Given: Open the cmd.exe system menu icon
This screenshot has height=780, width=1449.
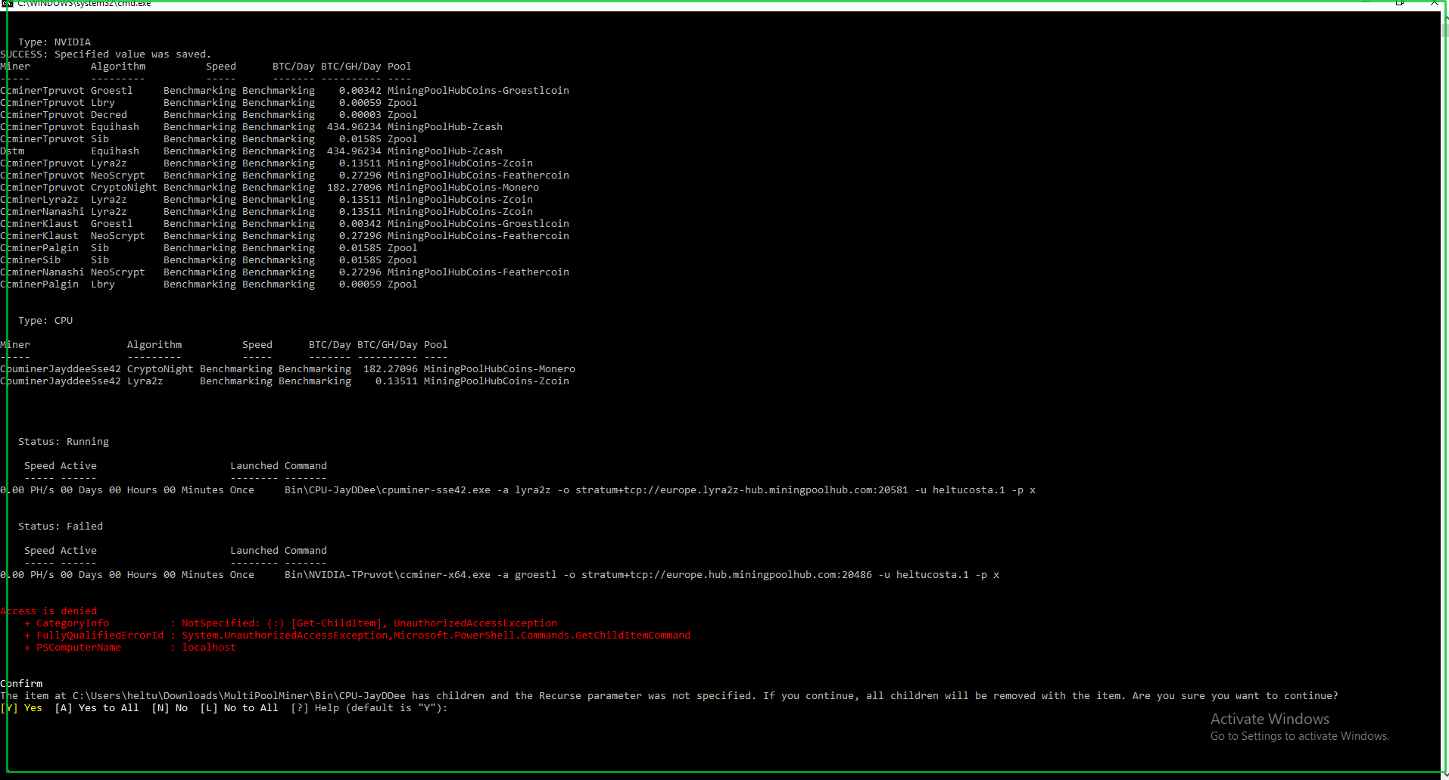Looking at the screenshot, I should click(x=8, y=4).
